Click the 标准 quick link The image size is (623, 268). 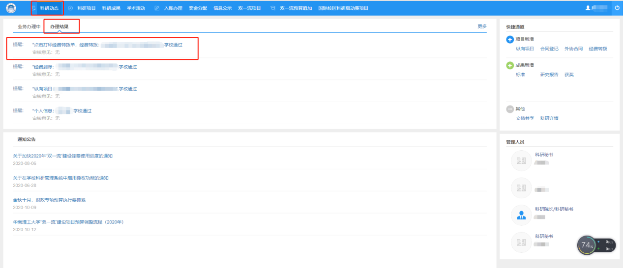pyautogui.click(x=520, y=75)
